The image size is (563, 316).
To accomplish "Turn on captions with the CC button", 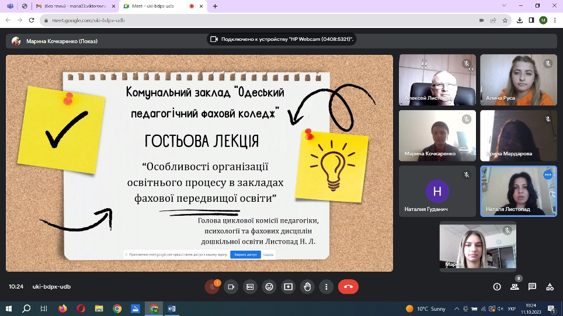I will click(x=250, y=287).
